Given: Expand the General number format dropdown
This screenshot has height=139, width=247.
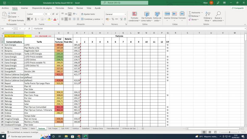Looking at the screenshot, I should [x=125, y=14].
